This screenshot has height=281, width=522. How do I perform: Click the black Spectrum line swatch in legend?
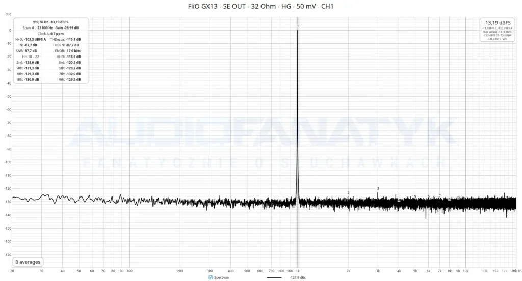[x=274, y=277]
